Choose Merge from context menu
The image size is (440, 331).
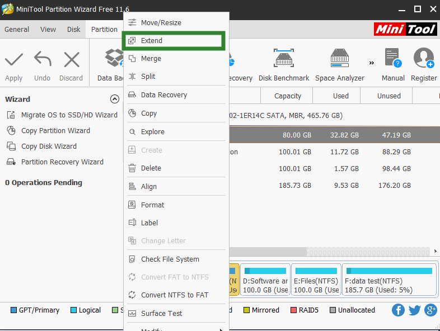[176, 59]
